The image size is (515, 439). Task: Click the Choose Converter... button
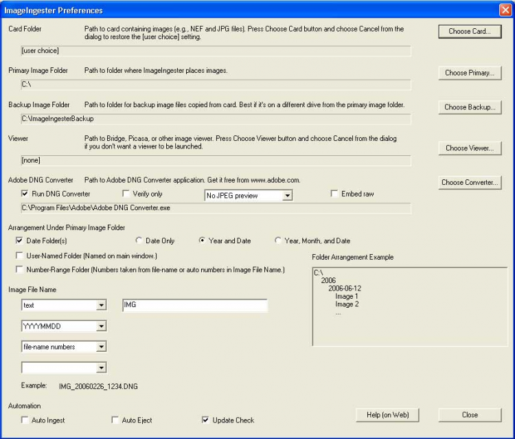(x=470, y=182)
